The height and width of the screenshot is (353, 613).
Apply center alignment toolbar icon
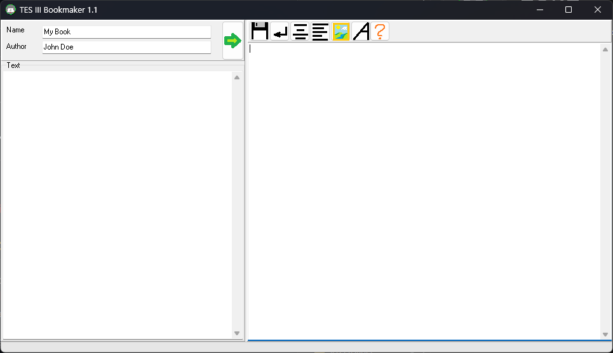300,31
